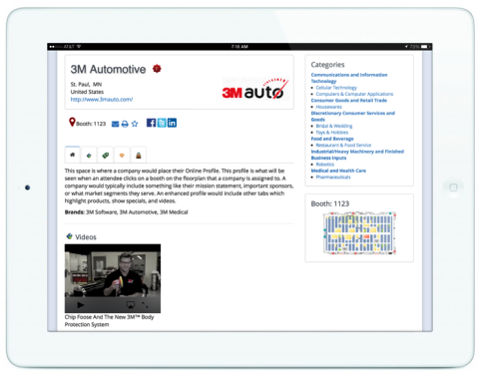Expand the video to fullscreen

[145, 304]
